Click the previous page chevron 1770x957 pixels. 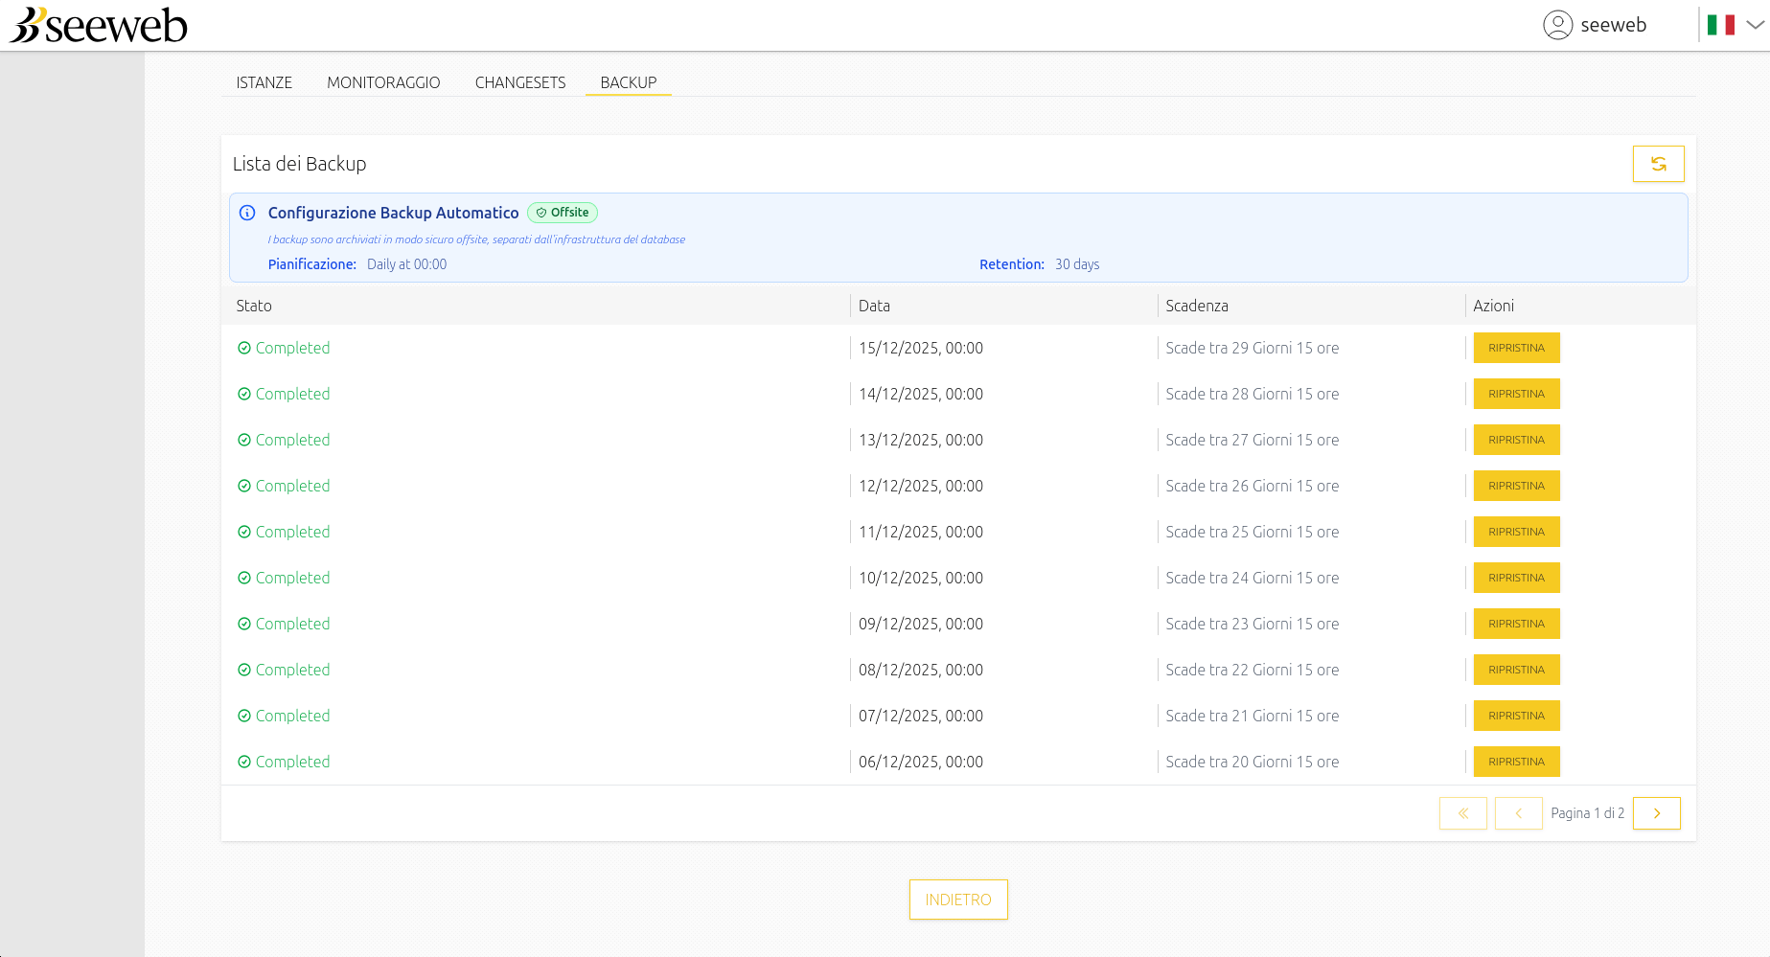(1519, 812)
